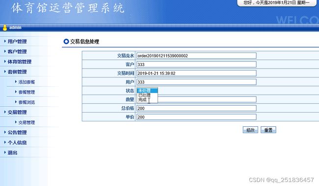Click the 客户 input field
The image size is (319, 186).
[x=196, y=65]
